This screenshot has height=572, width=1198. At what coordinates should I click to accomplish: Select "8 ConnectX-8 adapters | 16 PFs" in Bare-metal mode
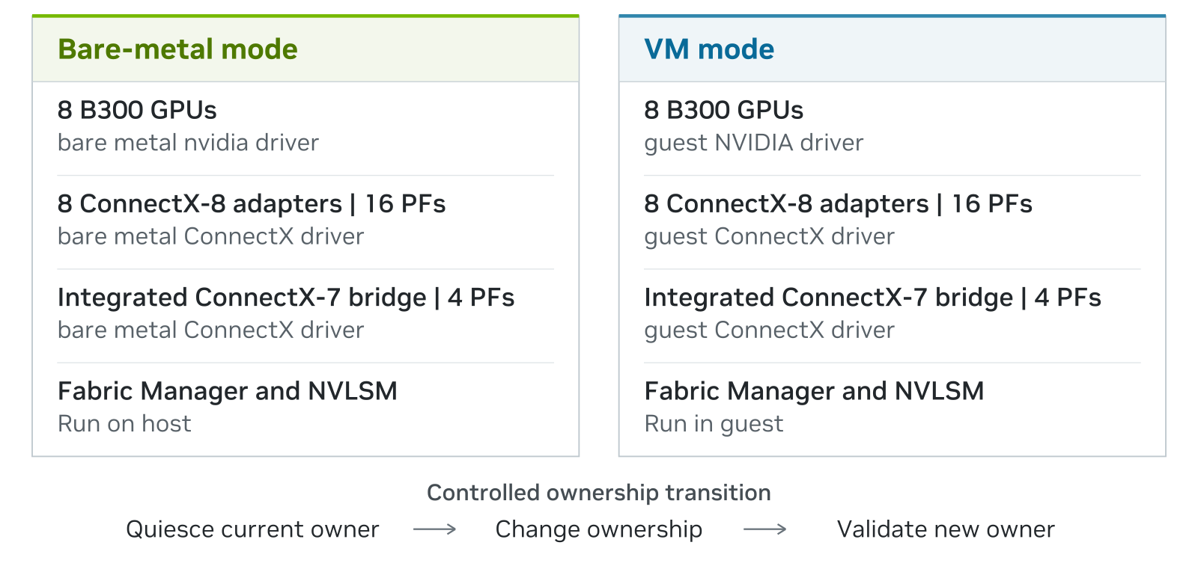point(252,203)
